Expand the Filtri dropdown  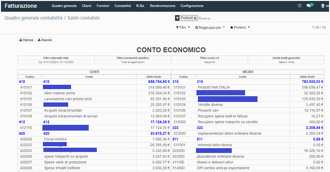click(x=183, y=28)
